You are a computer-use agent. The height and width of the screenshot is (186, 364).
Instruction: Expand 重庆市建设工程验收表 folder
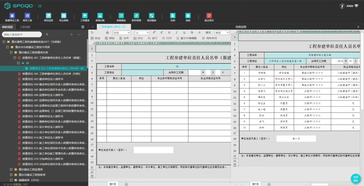click(11, 175)
